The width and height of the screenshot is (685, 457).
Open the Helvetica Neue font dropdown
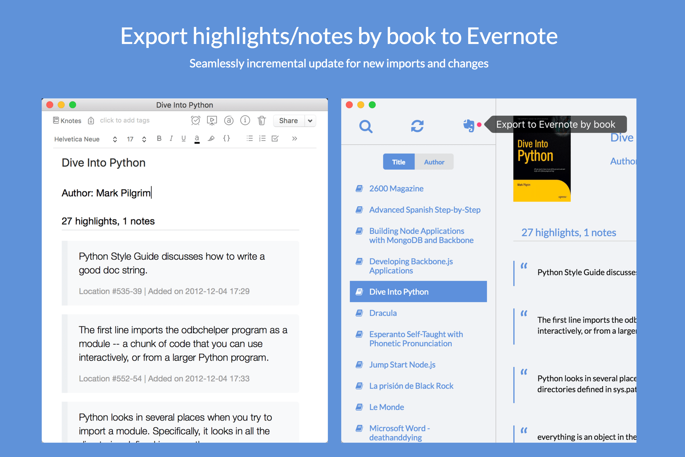[x=85, y=139]
